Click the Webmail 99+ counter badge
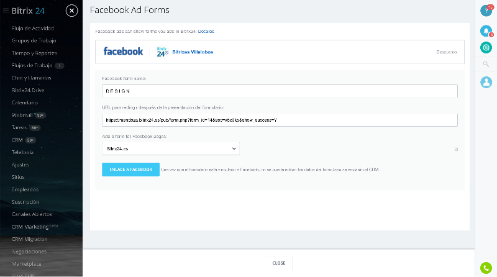This screenshot has width=497, height=277. (40, 116)
